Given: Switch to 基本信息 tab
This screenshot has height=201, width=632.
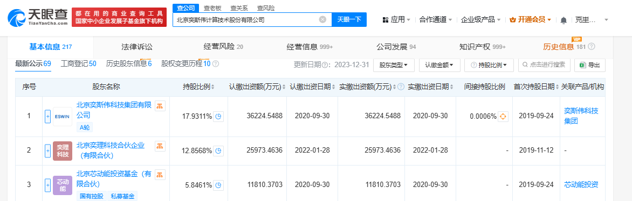Looking at the screenshot, I should (50, 47).
